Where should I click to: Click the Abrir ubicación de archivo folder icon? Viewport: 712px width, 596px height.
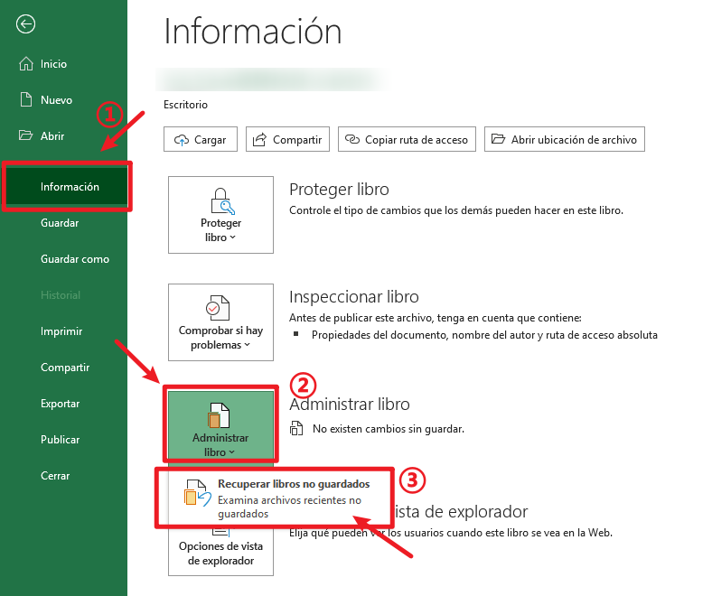click(498, 140)
